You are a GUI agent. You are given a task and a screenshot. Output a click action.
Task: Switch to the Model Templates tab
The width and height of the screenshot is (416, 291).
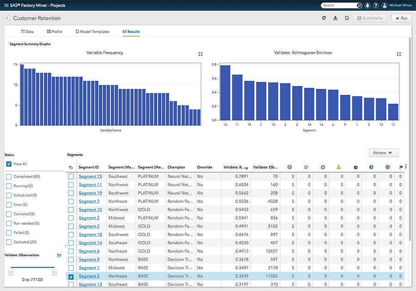[92, 32]
